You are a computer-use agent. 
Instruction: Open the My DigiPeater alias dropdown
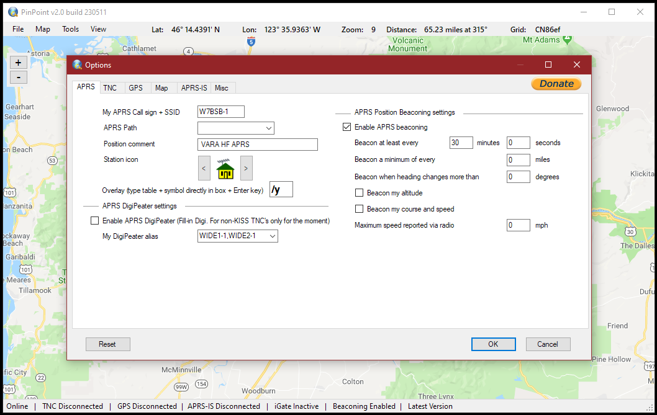pos(272,236)
